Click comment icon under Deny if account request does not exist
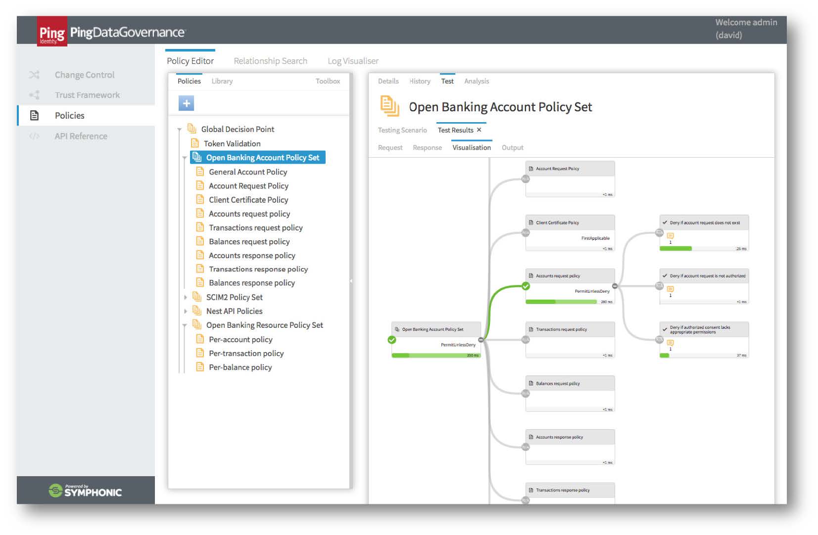The height and width of the screenshot is (535, 818). point(671,236)
